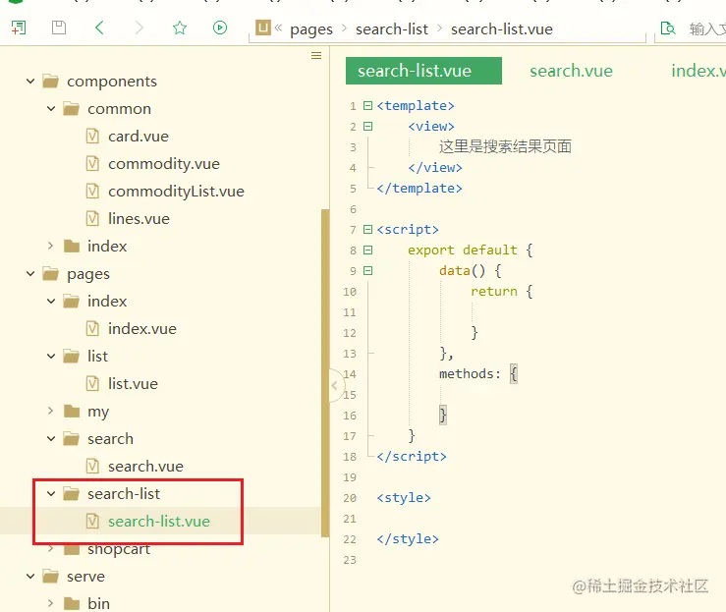Click line number 23 in the gutter

coord(350,560)
